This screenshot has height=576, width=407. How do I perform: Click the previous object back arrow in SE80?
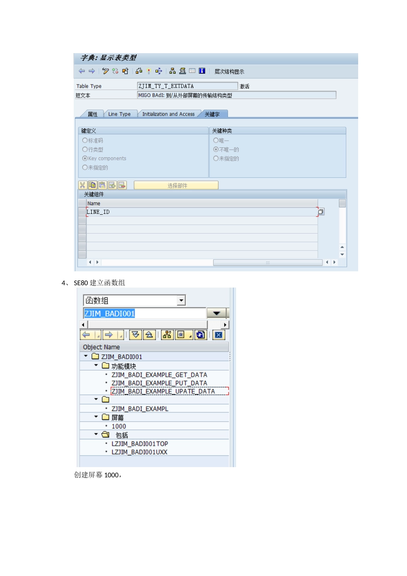pos(87,335)
